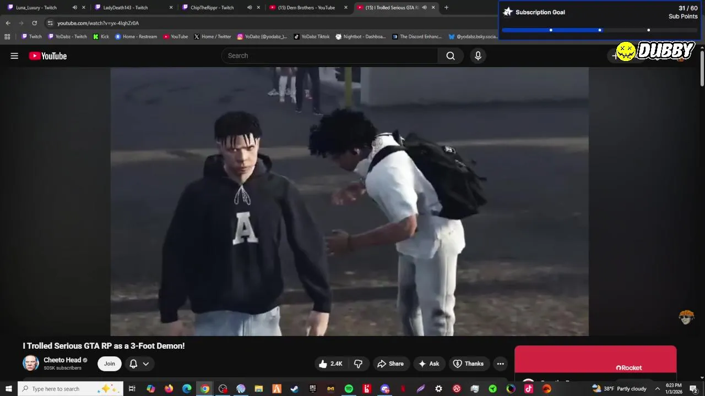Image resolution: width=705 pixels, height=396 pixels.
Task: Go to the YouTube home logo
Action: pyautogui.click(x=48, y=56)
